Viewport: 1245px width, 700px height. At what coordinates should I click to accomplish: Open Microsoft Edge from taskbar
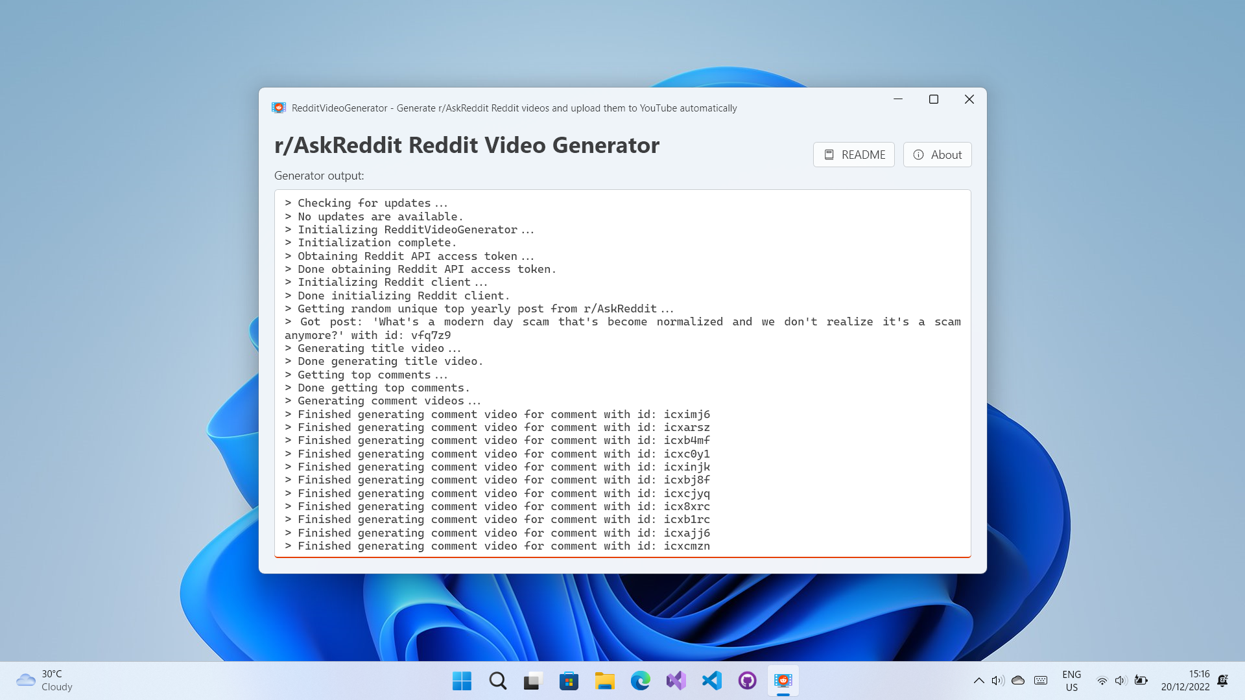[641, 681]
